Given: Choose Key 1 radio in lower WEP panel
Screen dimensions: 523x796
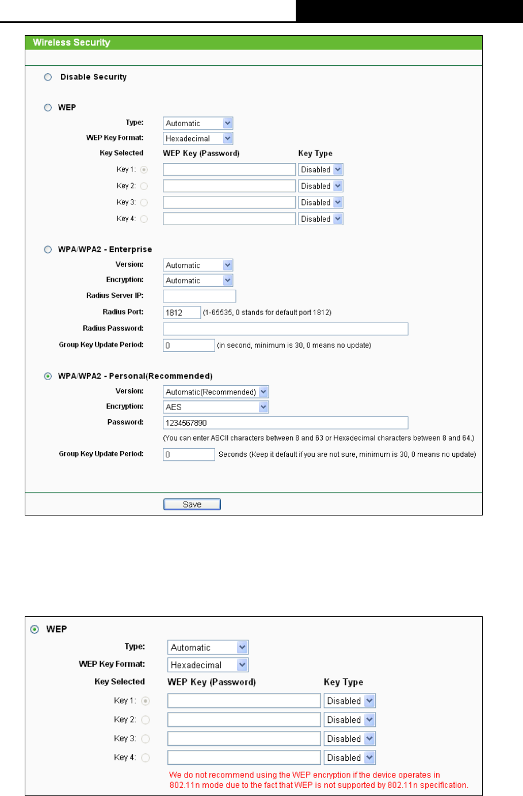Looking at the screenshot, I should pos(146,701).
